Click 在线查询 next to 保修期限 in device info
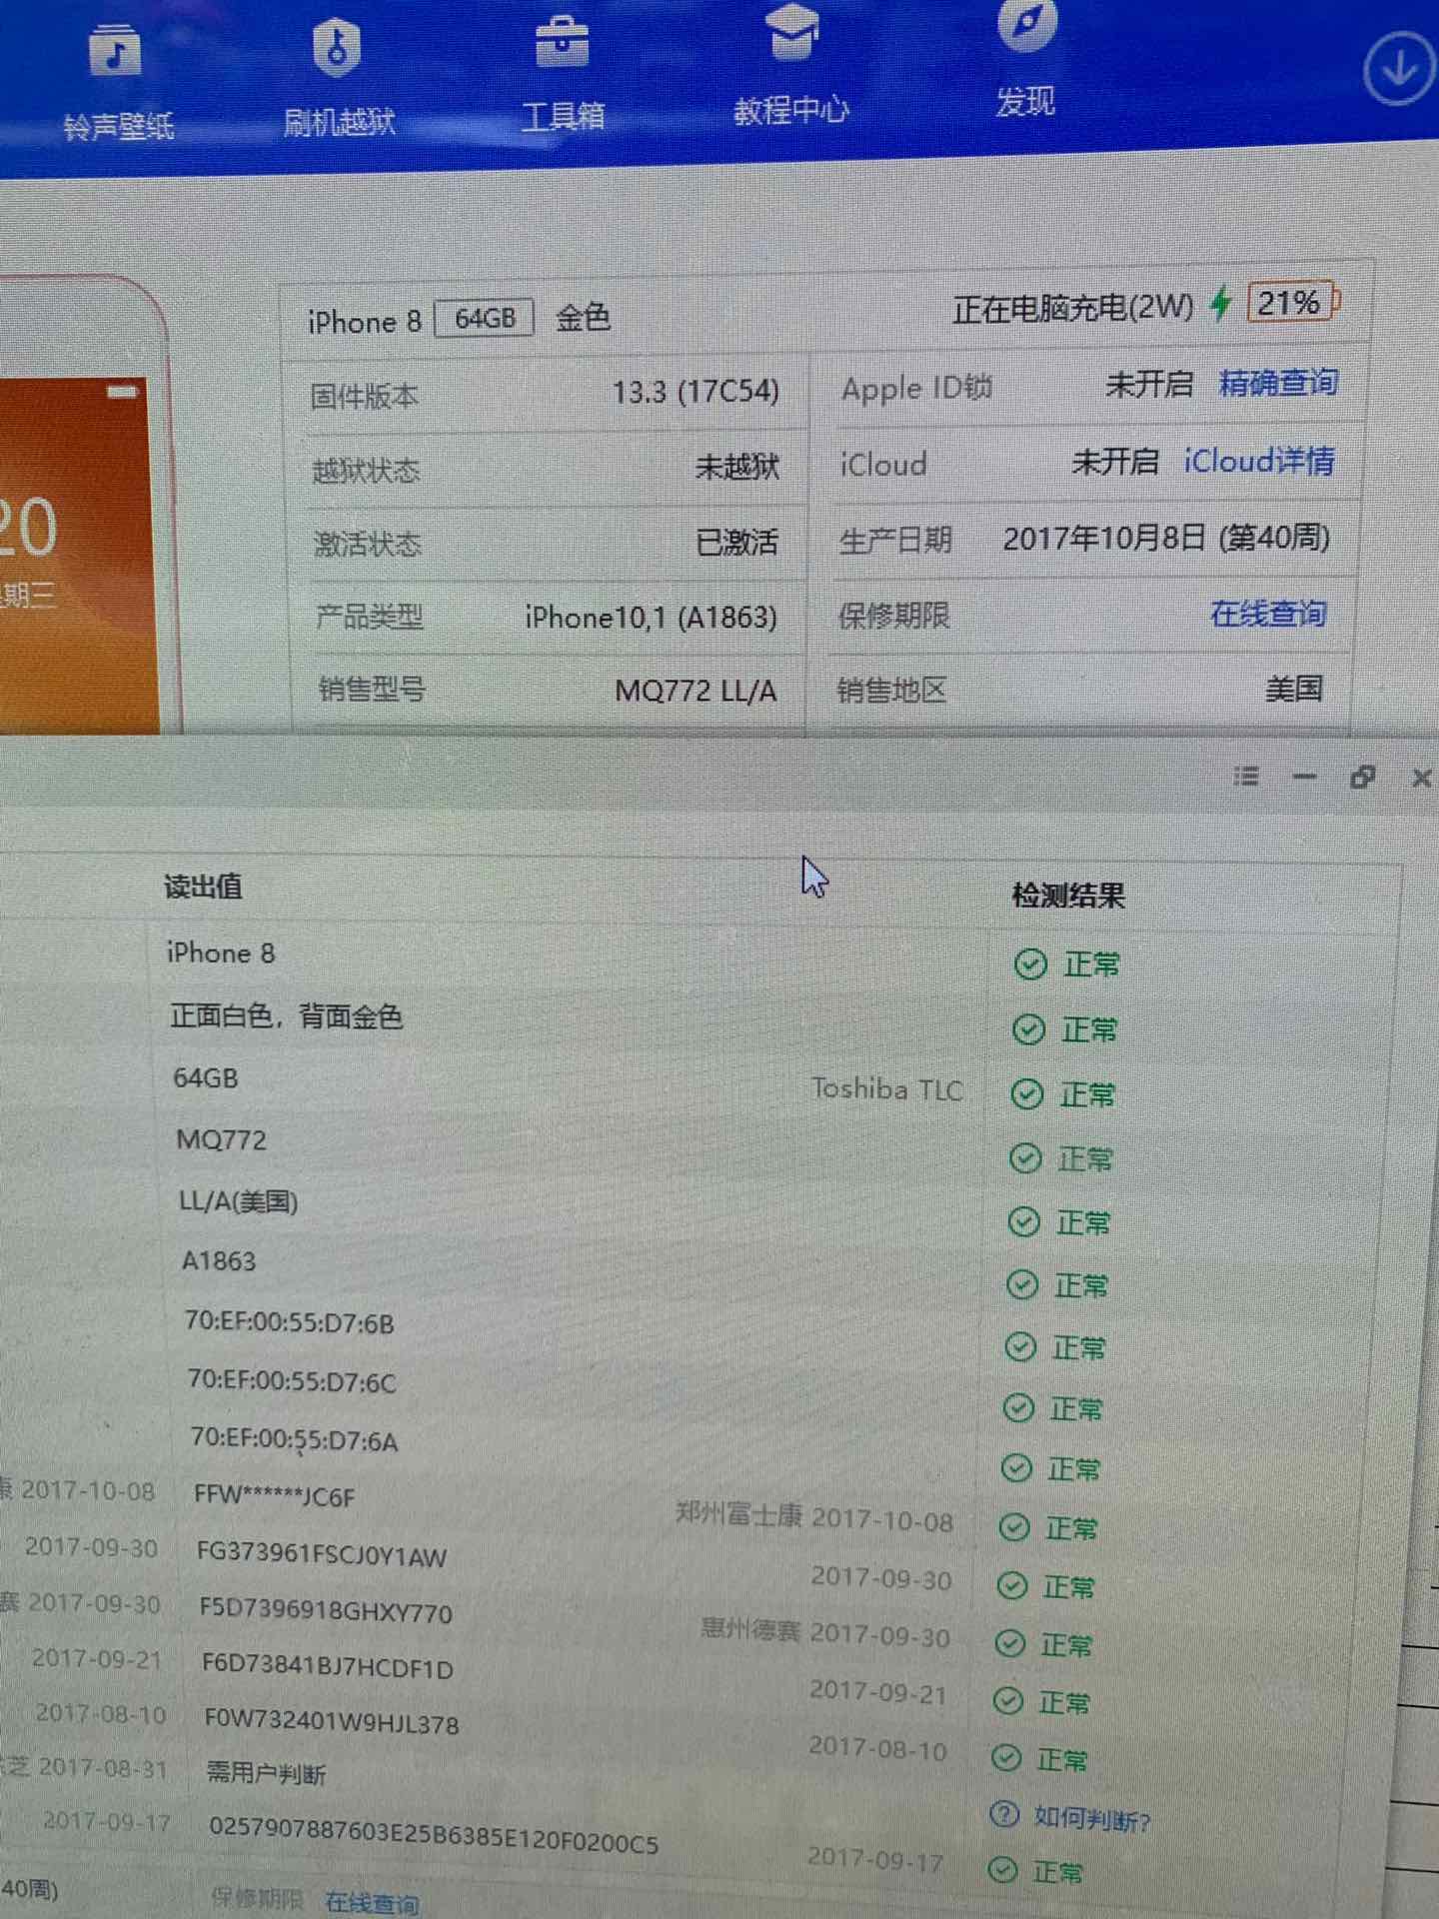Viewport: 1439px width, 1919px height. 1268,613
